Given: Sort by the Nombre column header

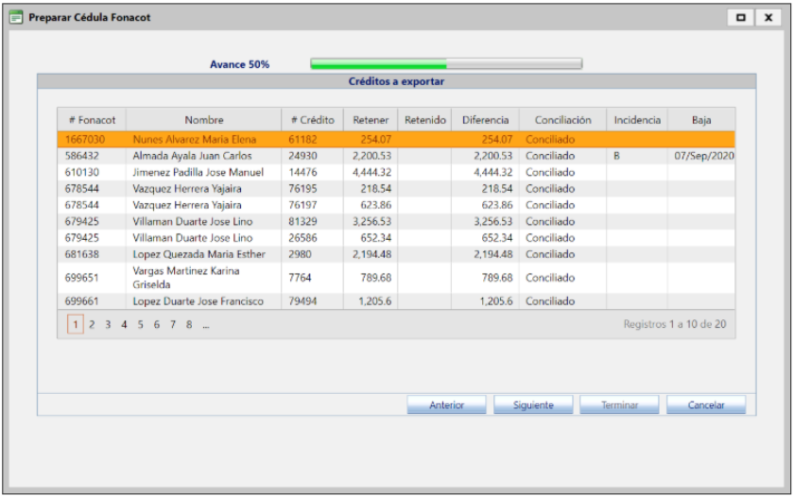Looking at the screenshot, I should click(203, 120).
